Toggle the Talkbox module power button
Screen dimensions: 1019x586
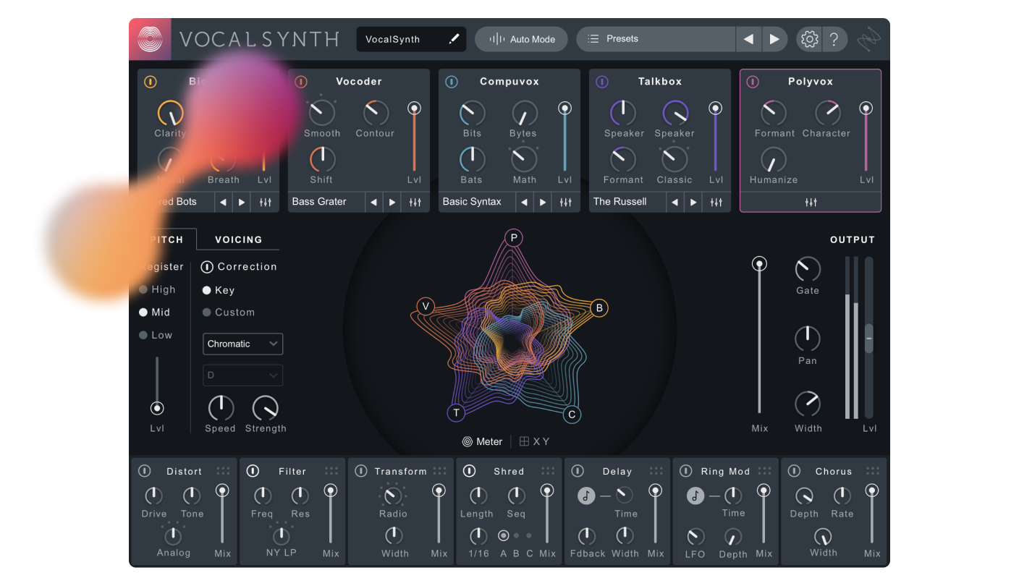click(x=602, y=82)
